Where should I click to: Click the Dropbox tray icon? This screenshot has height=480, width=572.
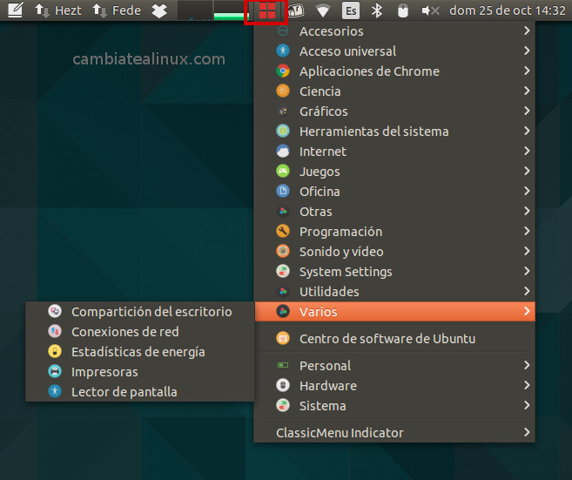point(159,10)
